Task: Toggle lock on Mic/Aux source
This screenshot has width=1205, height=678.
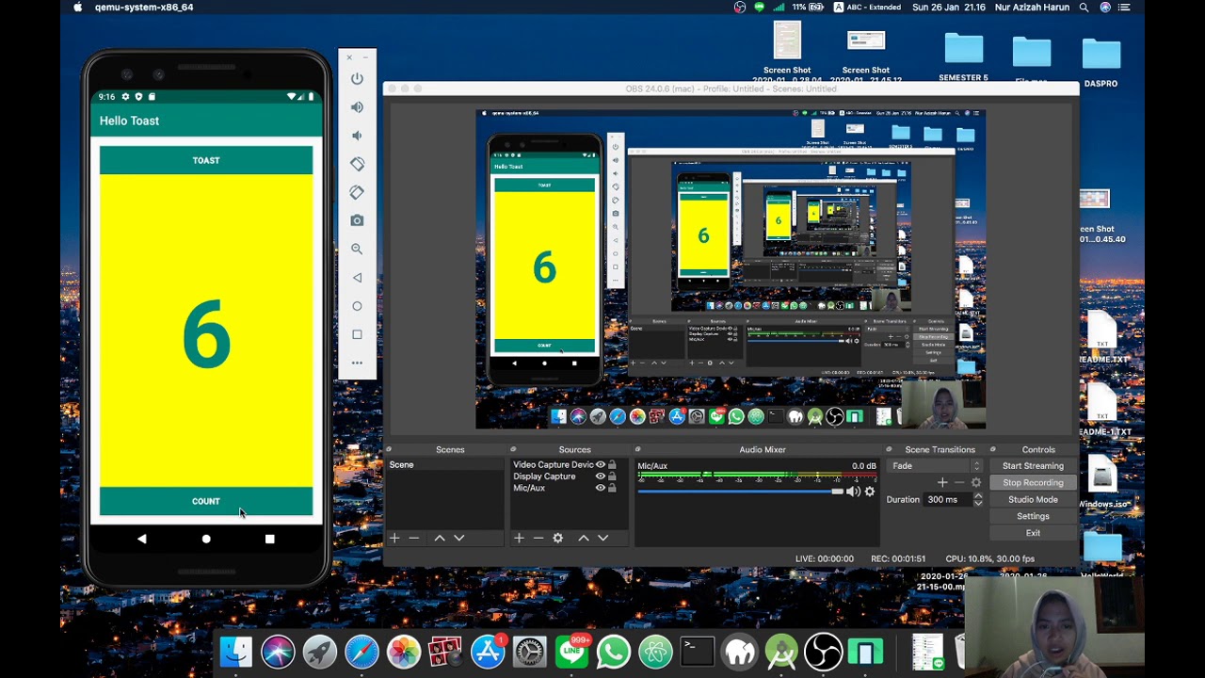Action: [x=612, y=488]
